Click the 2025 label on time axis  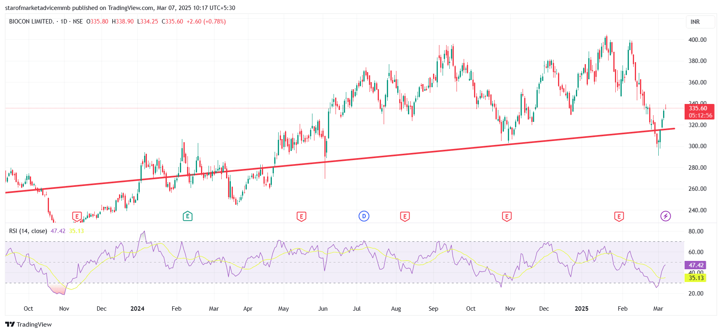[x=582, y=309]
